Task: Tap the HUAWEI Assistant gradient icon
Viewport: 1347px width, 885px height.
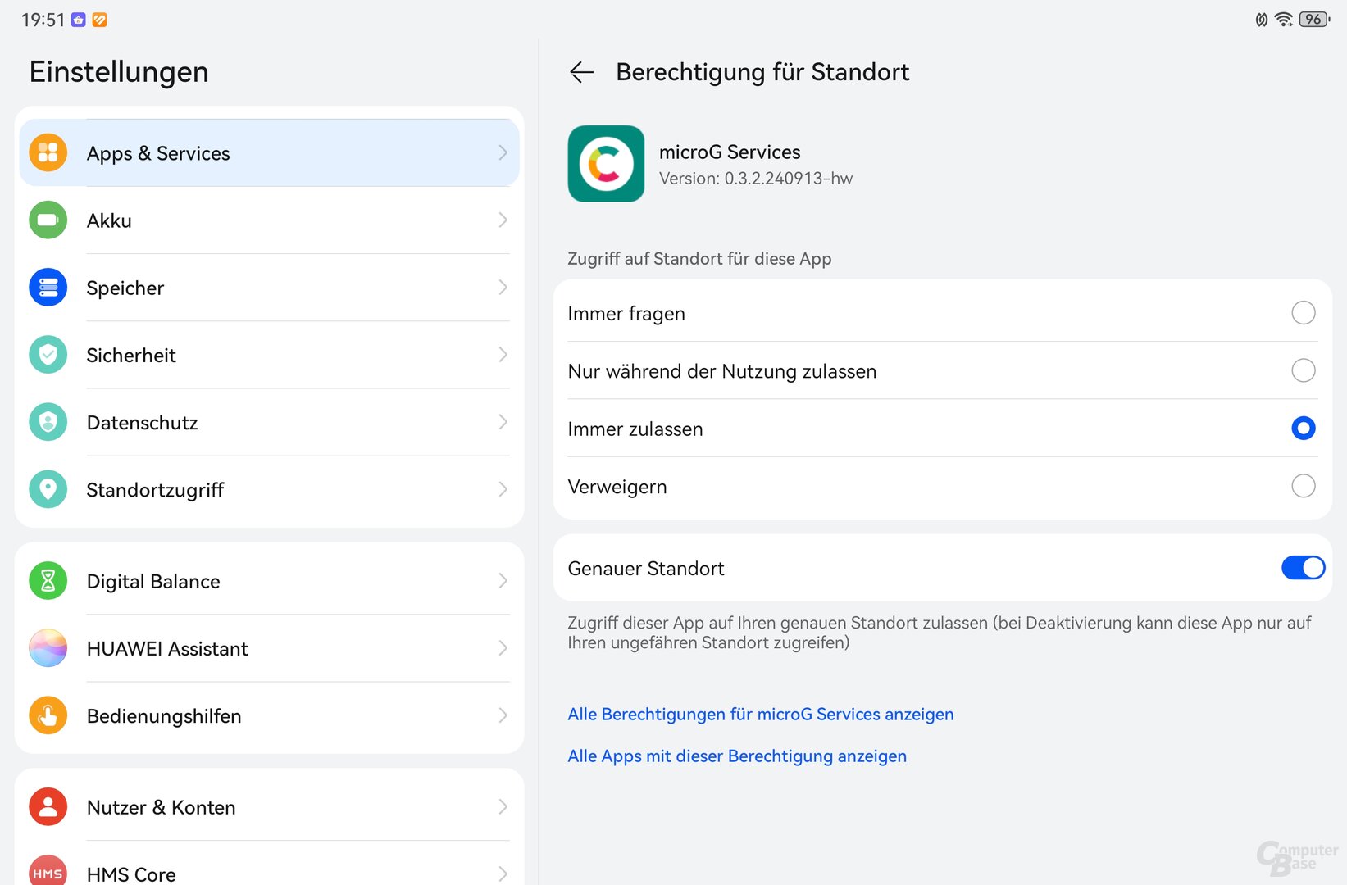Action: point(48,648)
